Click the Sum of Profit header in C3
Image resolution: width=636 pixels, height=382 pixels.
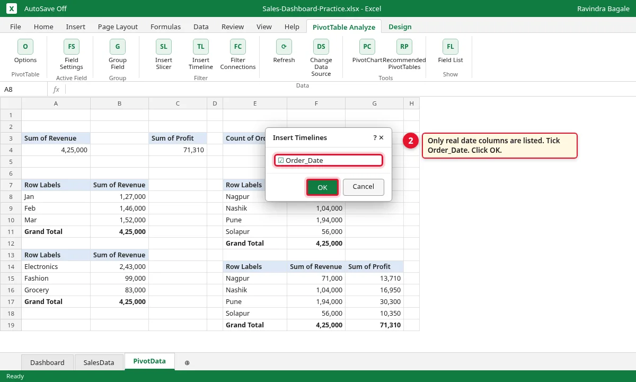pyautogui.click(x=178, y=138)
